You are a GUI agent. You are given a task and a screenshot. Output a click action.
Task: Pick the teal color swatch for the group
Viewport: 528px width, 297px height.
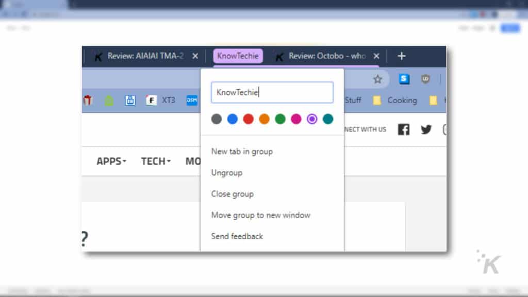327,119
